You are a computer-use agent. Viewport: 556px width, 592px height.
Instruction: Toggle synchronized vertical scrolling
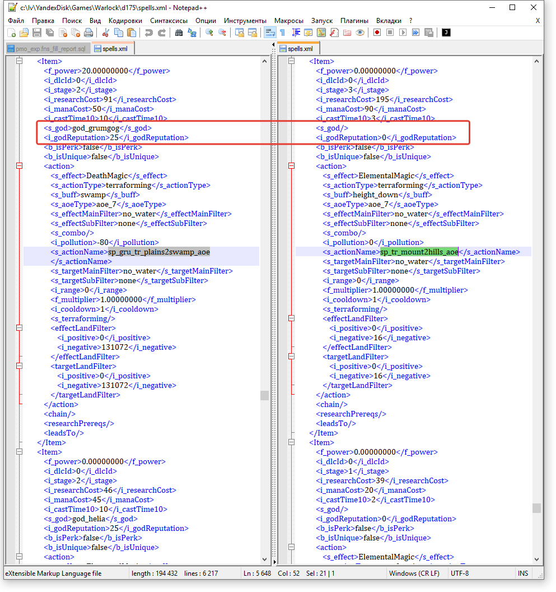pyautogui.click(x=239, y=33)
